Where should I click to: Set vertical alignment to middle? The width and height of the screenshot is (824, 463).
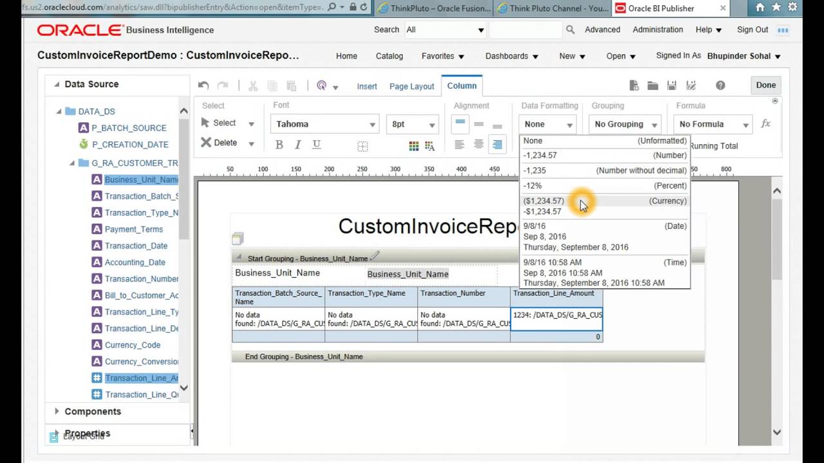478,123
